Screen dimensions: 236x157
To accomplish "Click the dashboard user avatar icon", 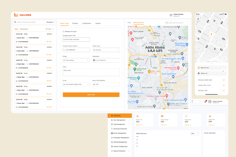I will pos(210,102).
